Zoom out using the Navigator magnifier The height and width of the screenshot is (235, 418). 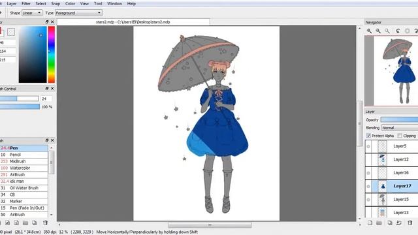[378, 31]
